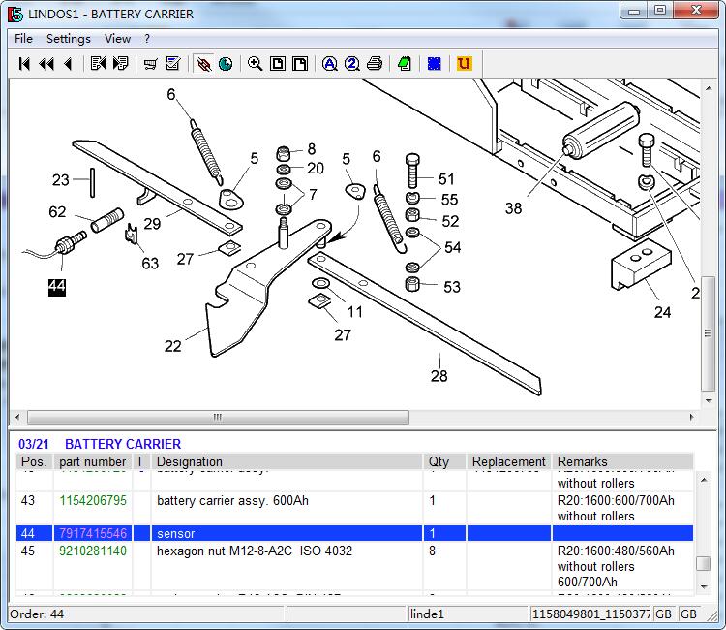726x630 pixels.
Task: Select part number 1154206795
Action: pos(93,501)
